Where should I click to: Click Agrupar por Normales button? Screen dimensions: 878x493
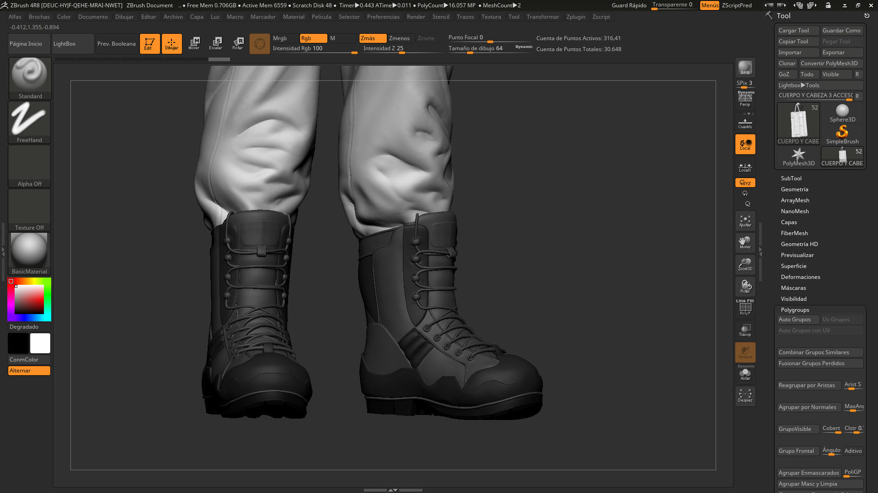point(809,407)
